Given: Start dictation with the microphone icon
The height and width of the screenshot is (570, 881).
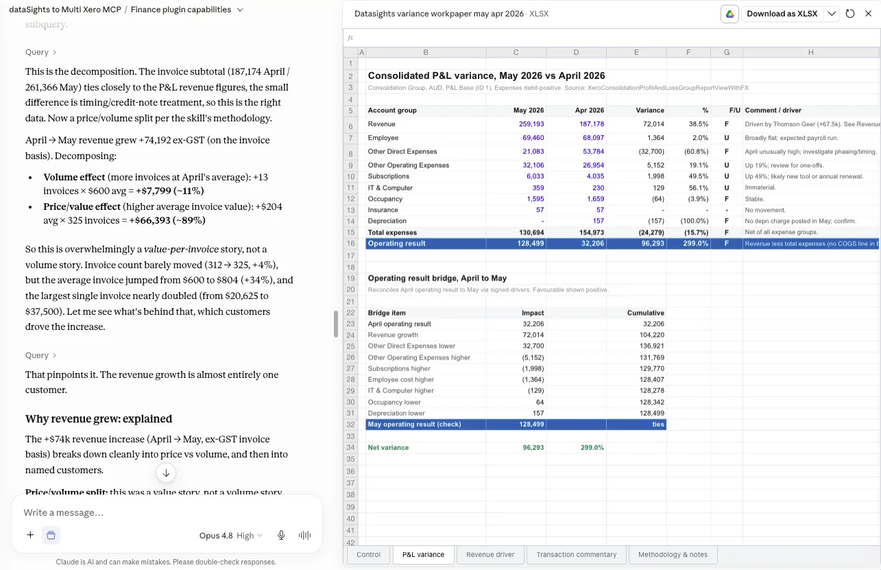Looking at the screenshot, I should [x=281, y=536].
